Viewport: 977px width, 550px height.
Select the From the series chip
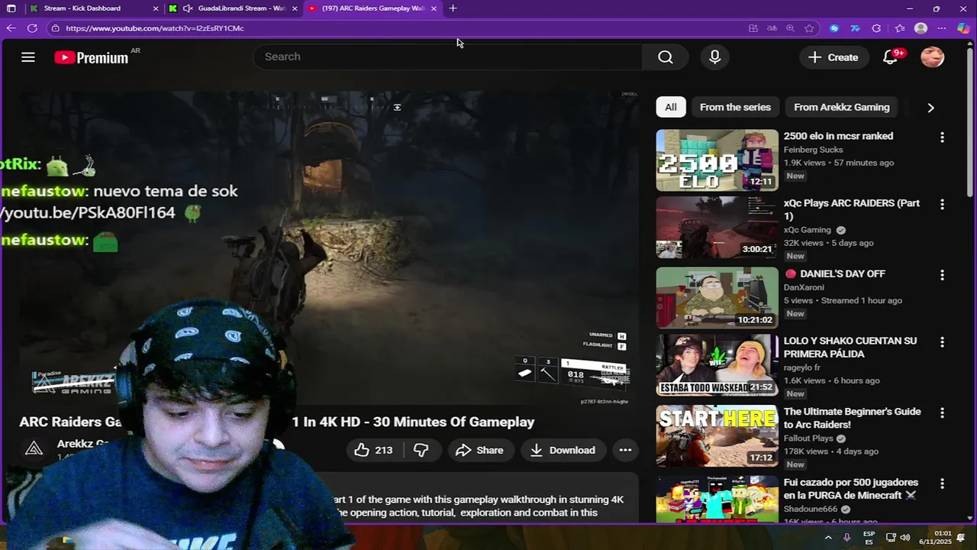coord(735,107)
